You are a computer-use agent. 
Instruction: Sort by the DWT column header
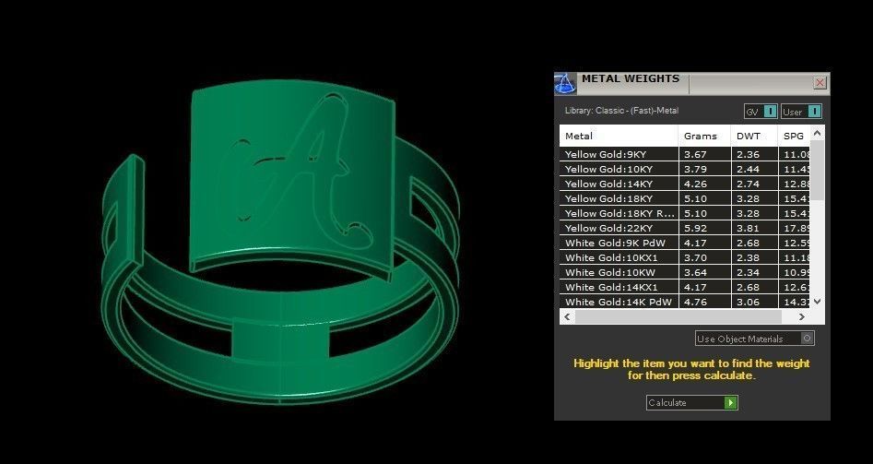tap(754, 136)
